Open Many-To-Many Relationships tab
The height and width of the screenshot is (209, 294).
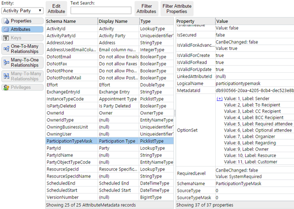pyautogui.click(x=22, y=76)
